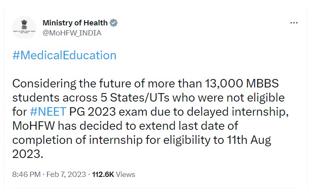Open the tweet's more options ellipsis menu

[294, 23]
